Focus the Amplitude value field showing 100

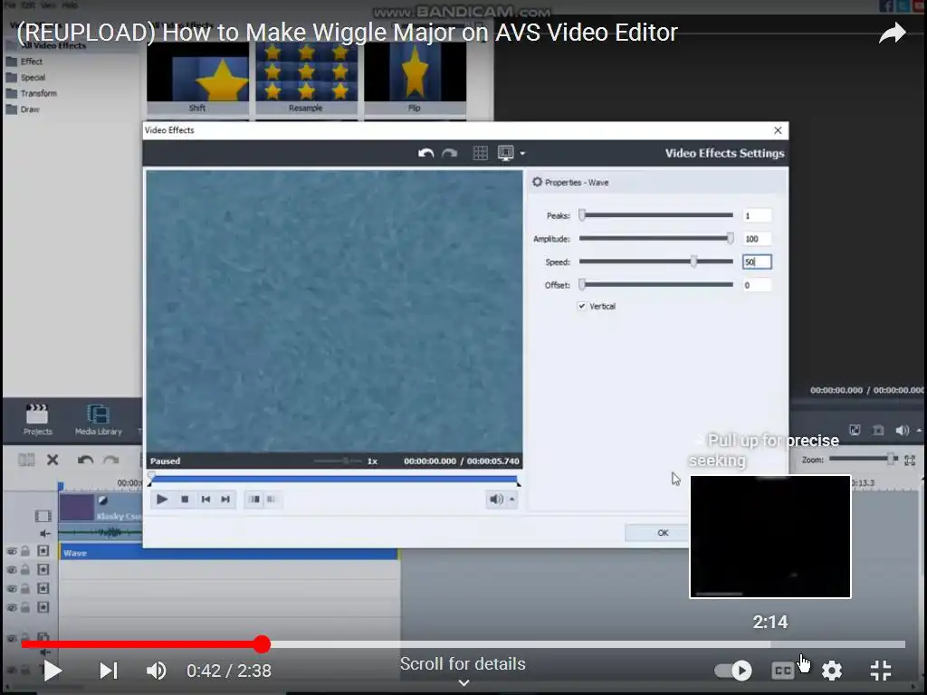pos(757,239)
